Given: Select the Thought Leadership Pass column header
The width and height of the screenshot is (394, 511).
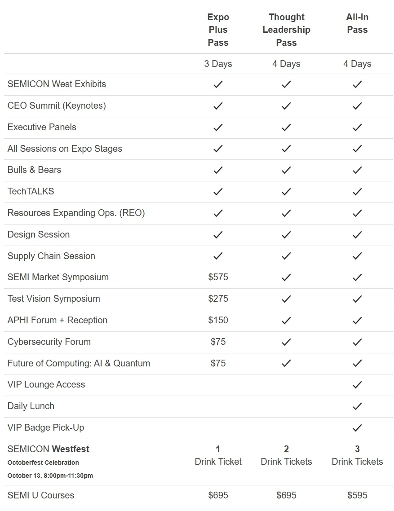Looking at the screenshot, I should click(x=286, y=30).
